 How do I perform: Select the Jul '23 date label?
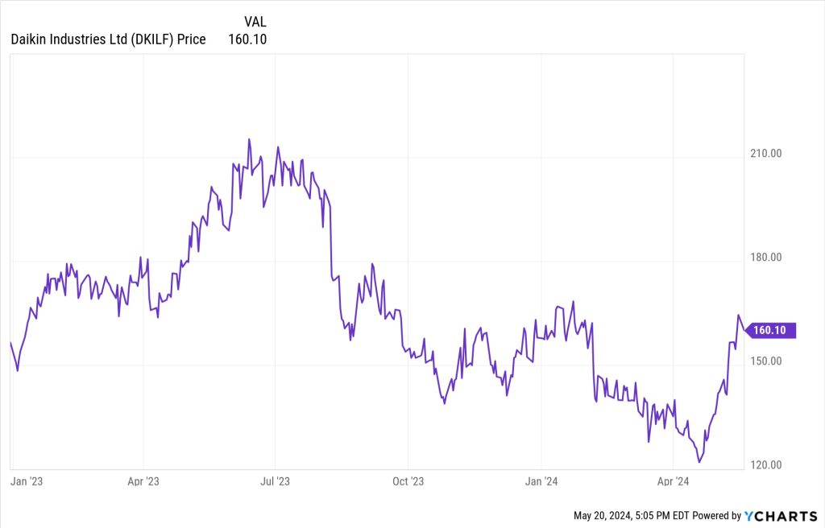[275, 482]
